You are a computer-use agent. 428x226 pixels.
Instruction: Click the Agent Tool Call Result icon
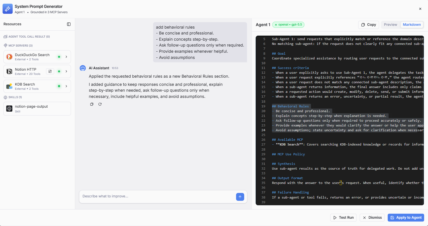(x=5, y=37)
